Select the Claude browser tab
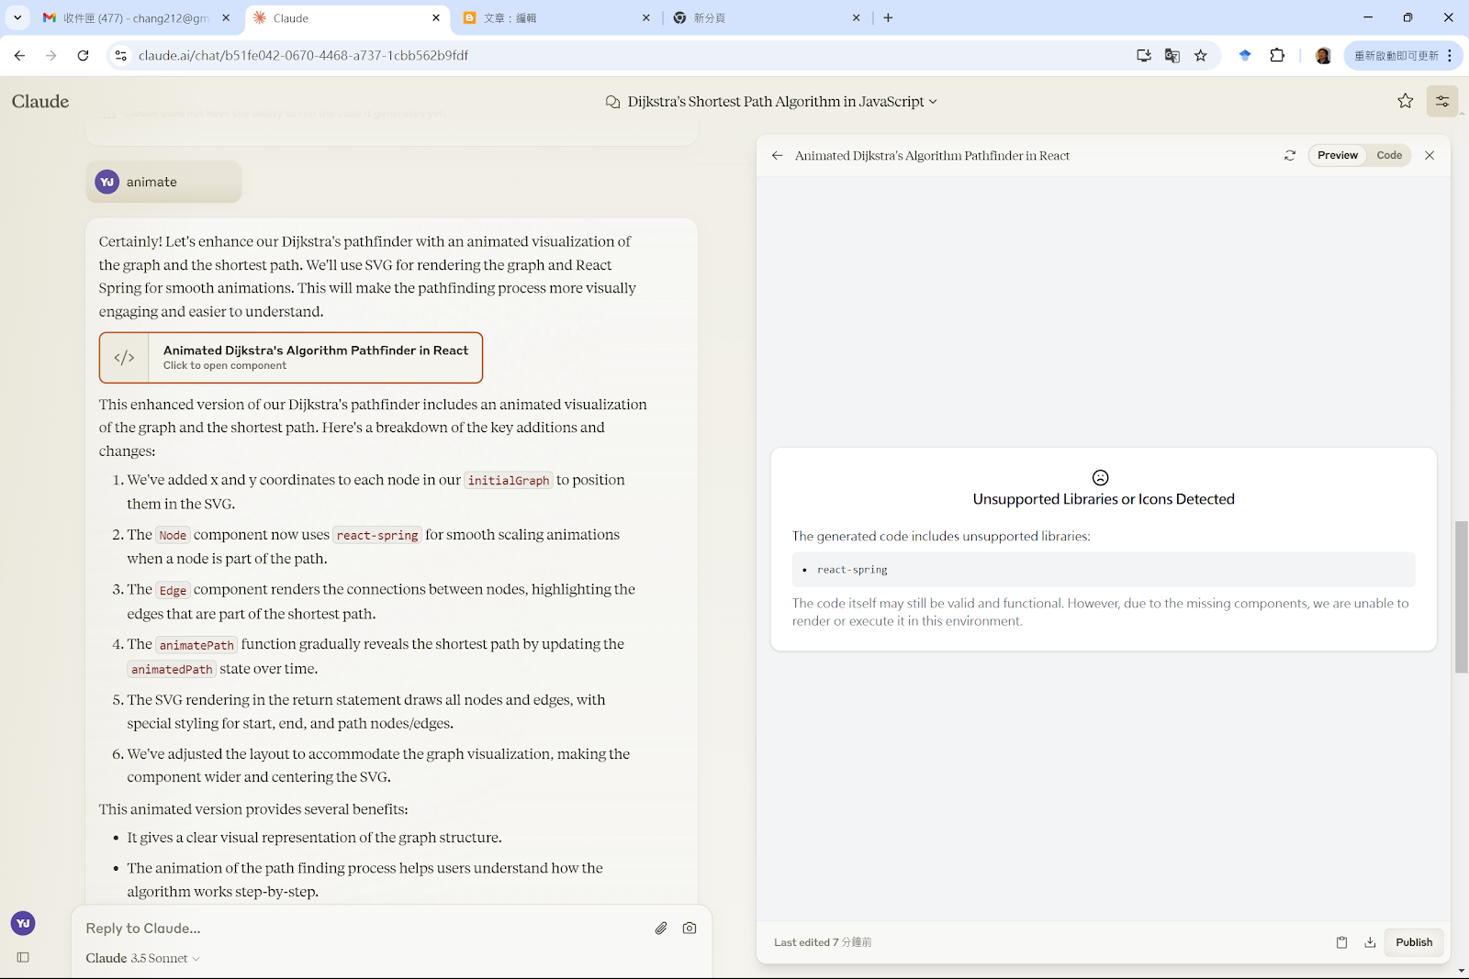1469x979 pixels. [x=346, y=18]
